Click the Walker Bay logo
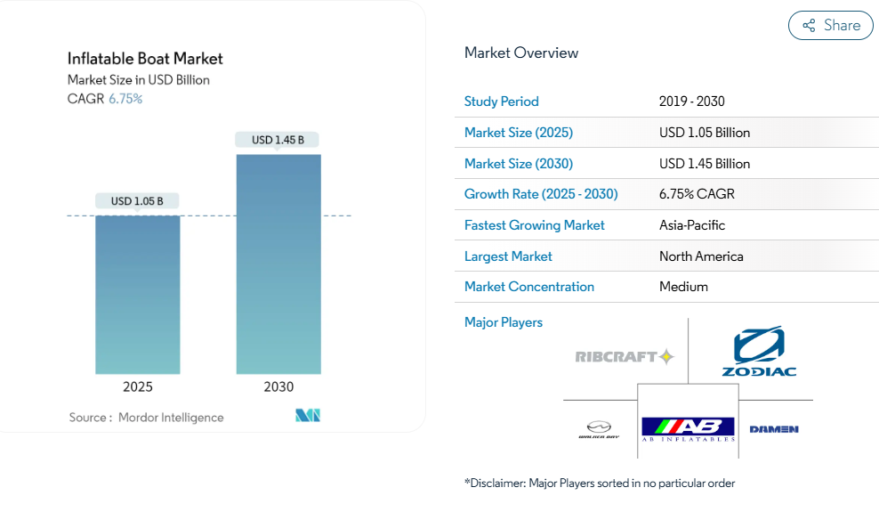This screenshot has width=879, height=512. click(x=599, y=430)
